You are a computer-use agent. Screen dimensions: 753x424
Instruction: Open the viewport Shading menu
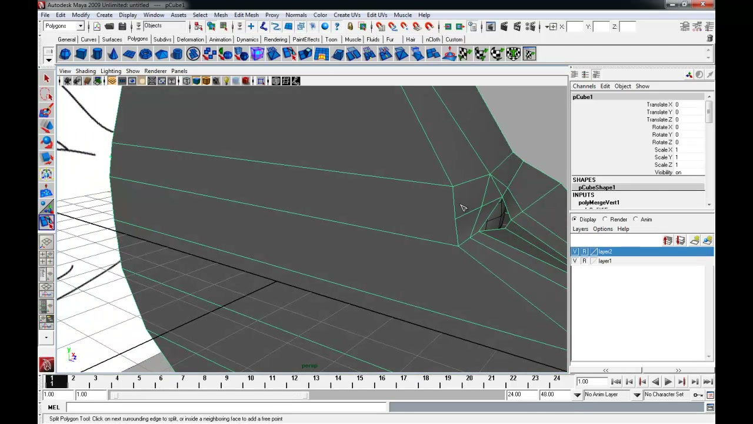[85, 71]
